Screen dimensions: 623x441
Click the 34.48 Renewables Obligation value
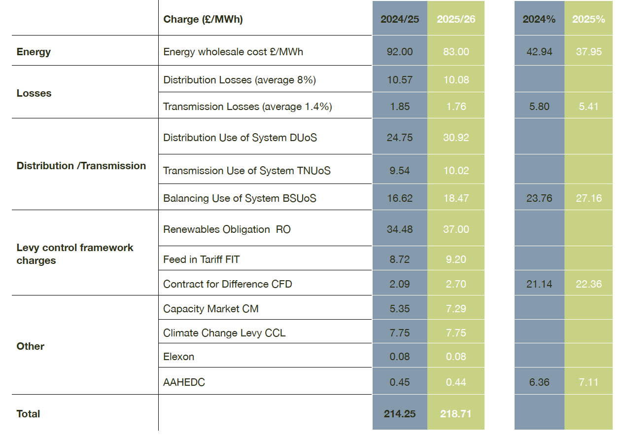click(400, 229)
